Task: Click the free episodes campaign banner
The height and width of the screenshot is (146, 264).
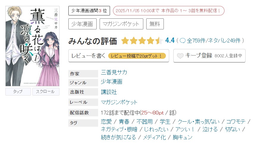Action: (169, 11)
